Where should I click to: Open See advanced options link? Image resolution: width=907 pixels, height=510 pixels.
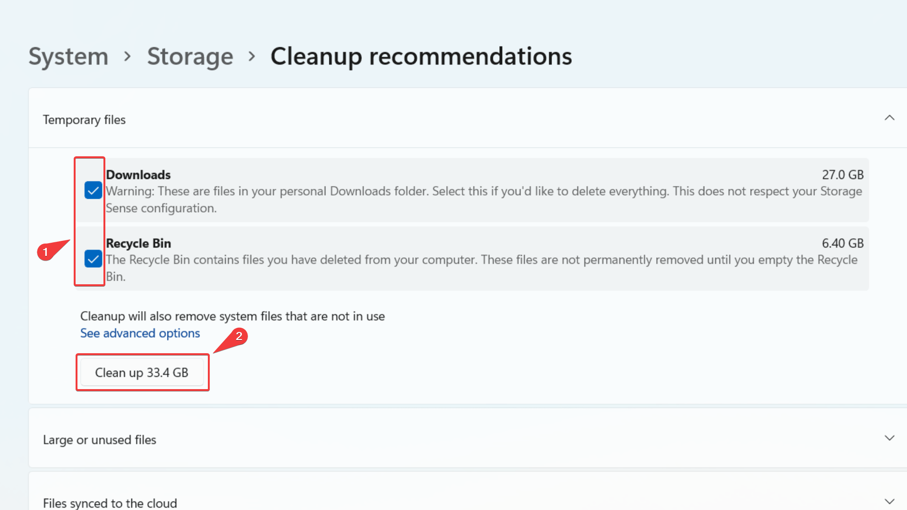pyautogui.click(x=139, y=333)
